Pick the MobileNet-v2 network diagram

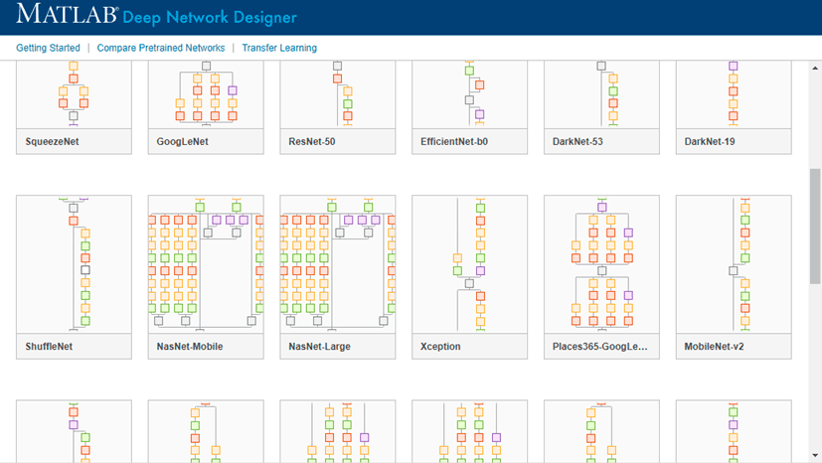(734, 263)
